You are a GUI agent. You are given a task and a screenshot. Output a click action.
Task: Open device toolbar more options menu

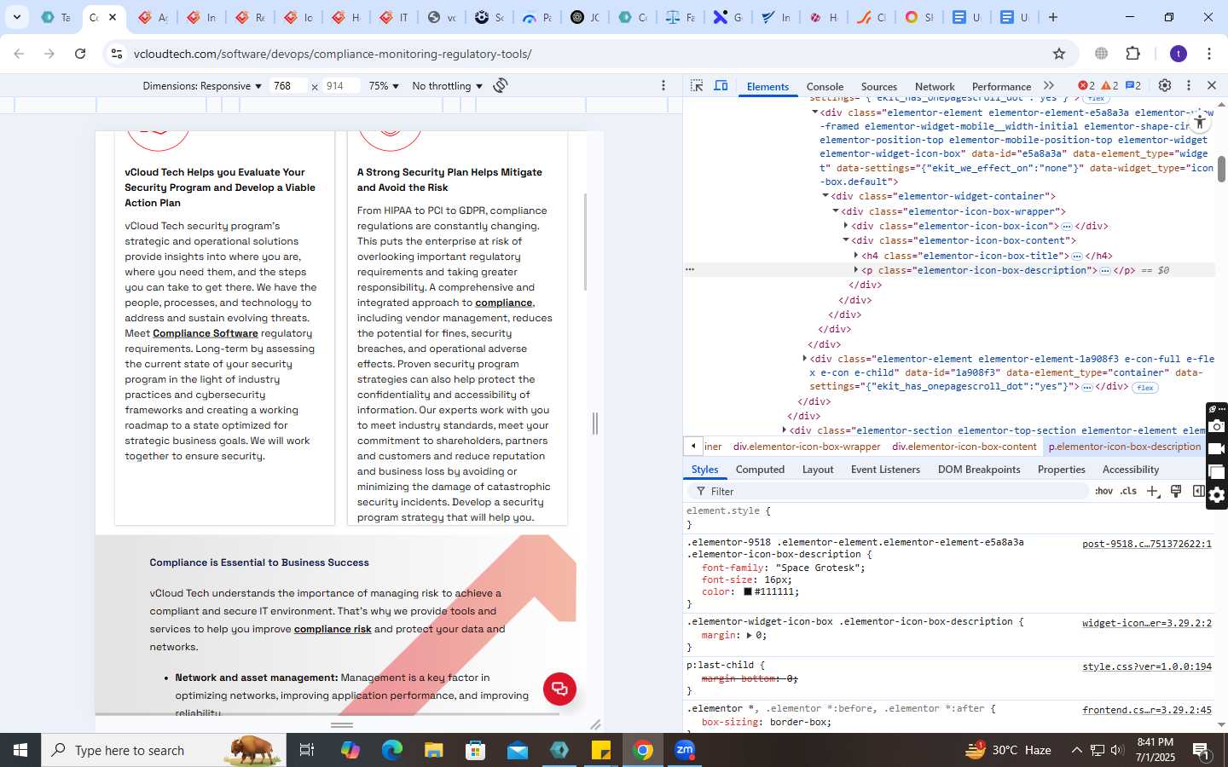pyautogui.click(x=663, y=85)
